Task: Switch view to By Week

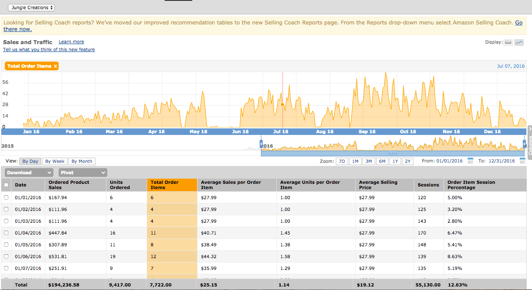Action: click(x=55, y=161)
